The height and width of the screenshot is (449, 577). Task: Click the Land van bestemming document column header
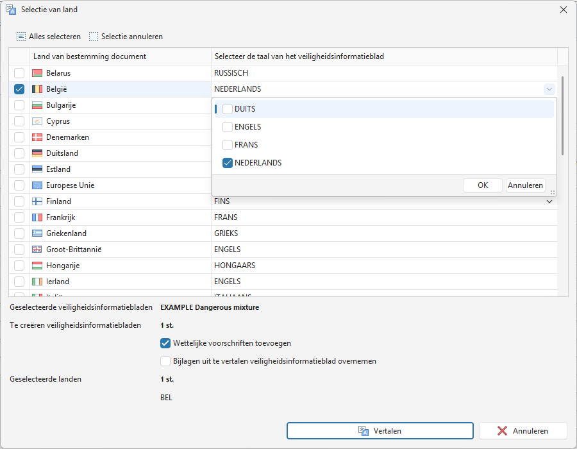pos(121,56)
